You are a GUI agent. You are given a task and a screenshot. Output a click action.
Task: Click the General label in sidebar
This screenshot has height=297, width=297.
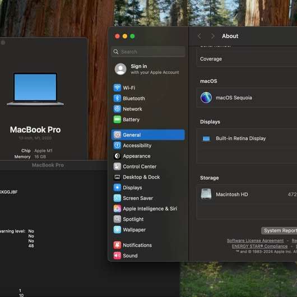tap(132, 135)
